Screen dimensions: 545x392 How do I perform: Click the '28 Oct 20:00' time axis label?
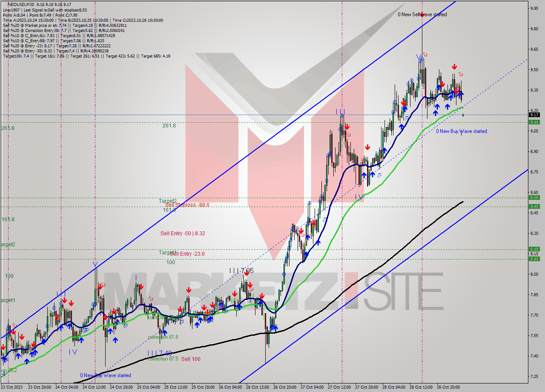(448, 387)
